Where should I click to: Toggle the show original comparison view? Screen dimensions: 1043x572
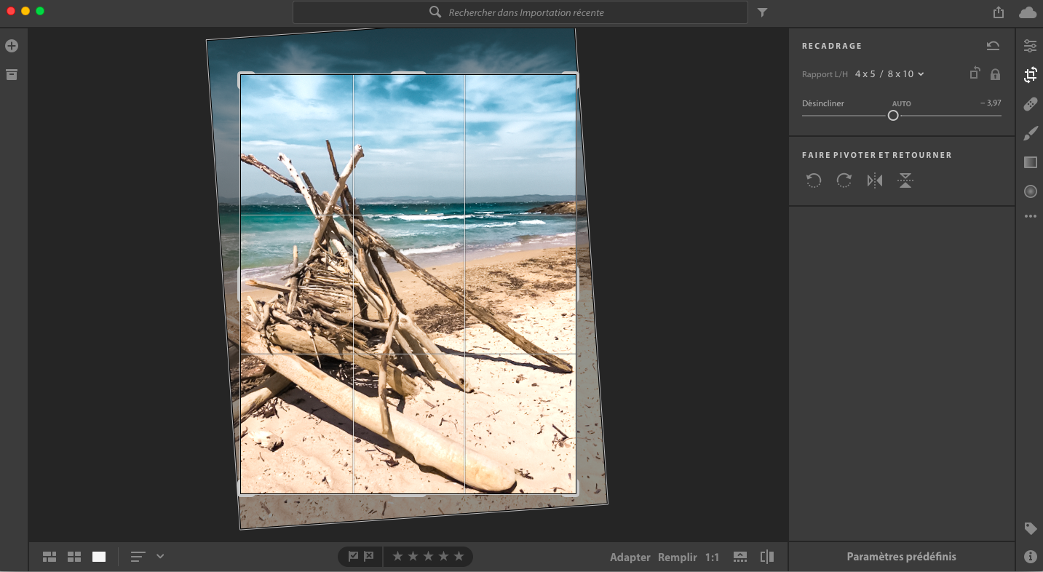coord(766,557)
